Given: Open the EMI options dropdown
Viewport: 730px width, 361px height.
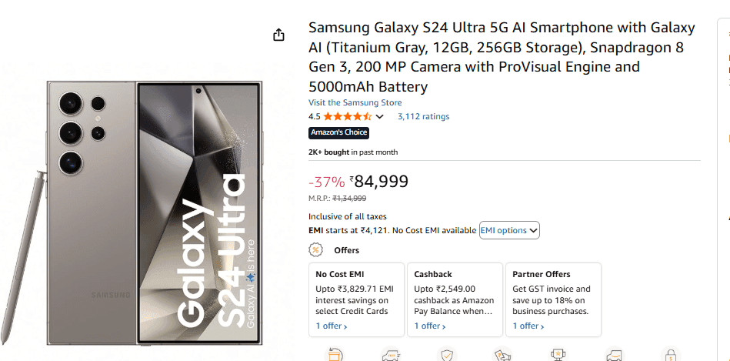Looking at the screenshot, I should (509, 230).
